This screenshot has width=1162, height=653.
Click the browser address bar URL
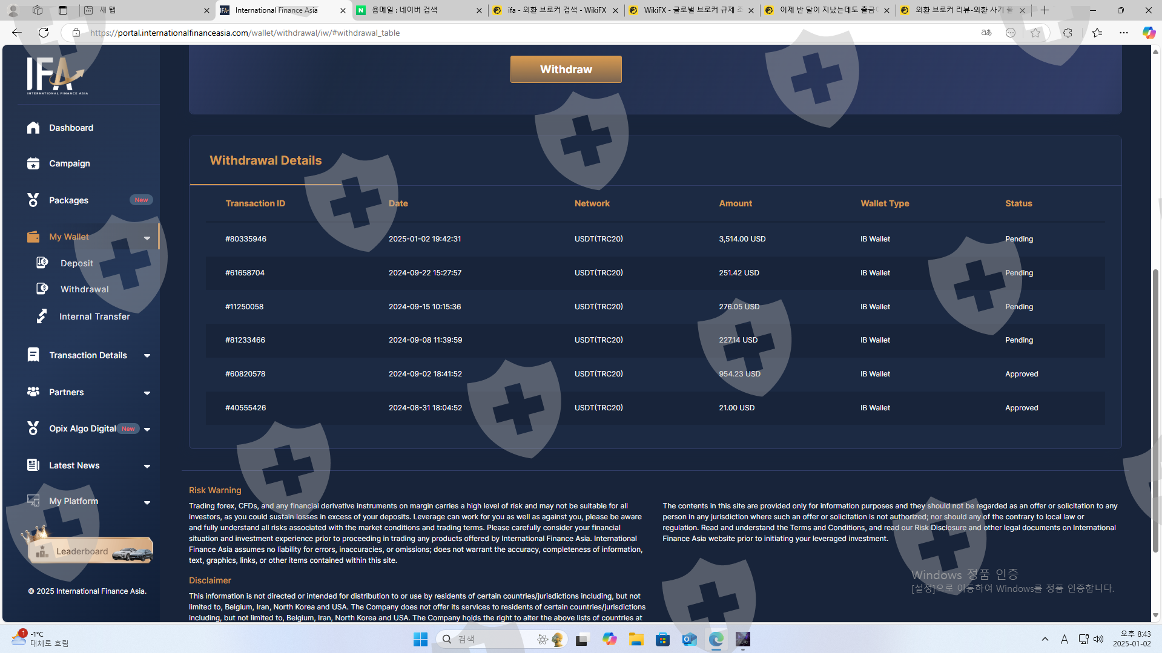pos(245,33)
